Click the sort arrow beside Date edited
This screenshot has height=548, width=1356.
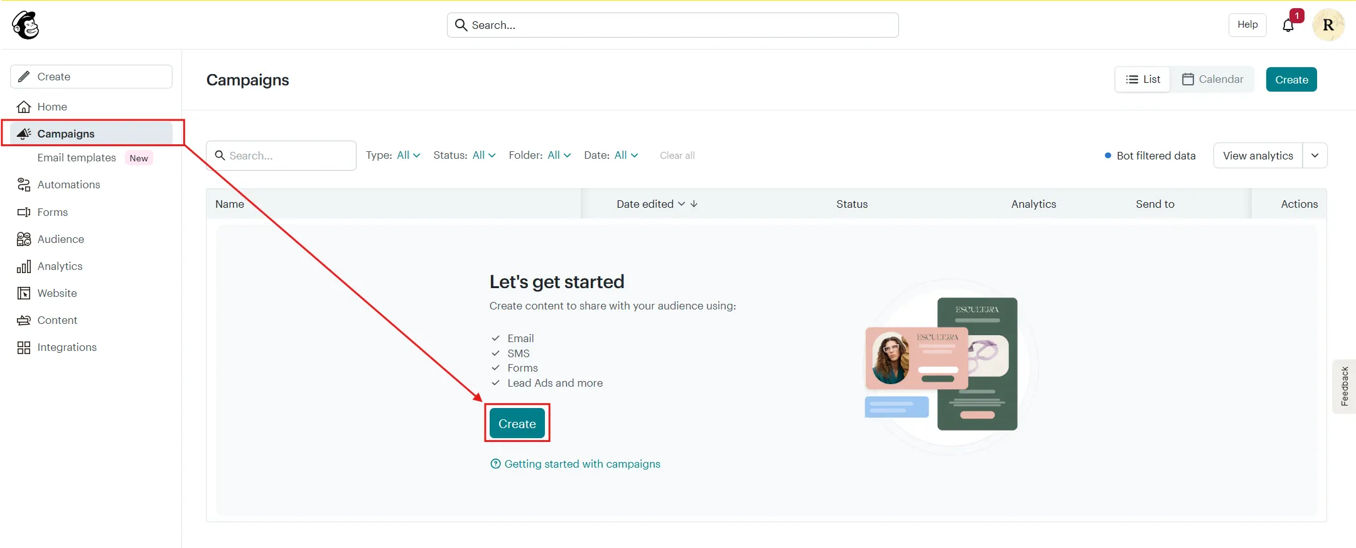click(x=694, y=204)
